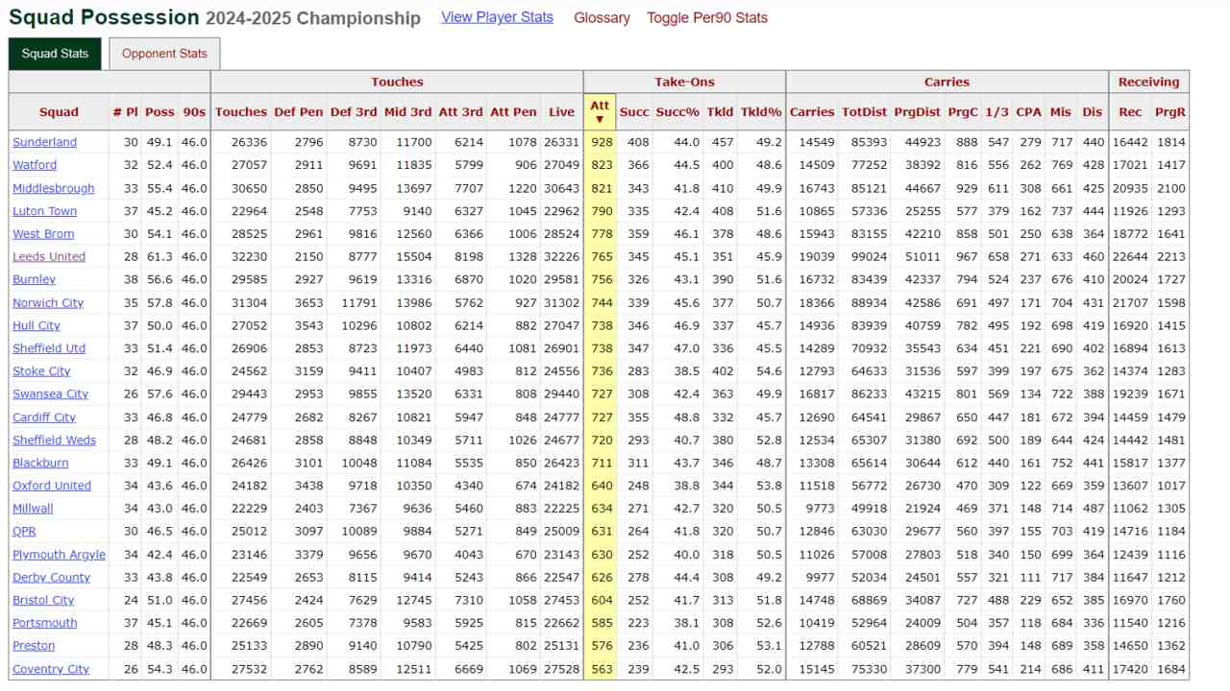Open the Sunderland squad link
Screen dimensions: 1230x691
[44, 142]
